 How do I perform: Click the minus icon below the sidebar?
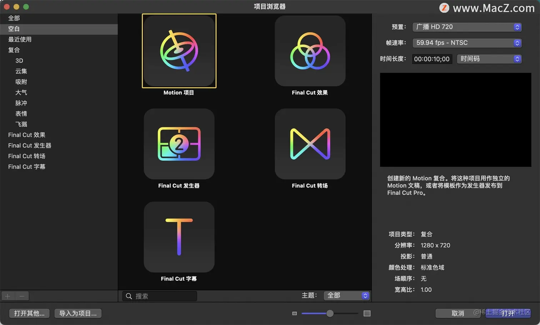point(21,296)
